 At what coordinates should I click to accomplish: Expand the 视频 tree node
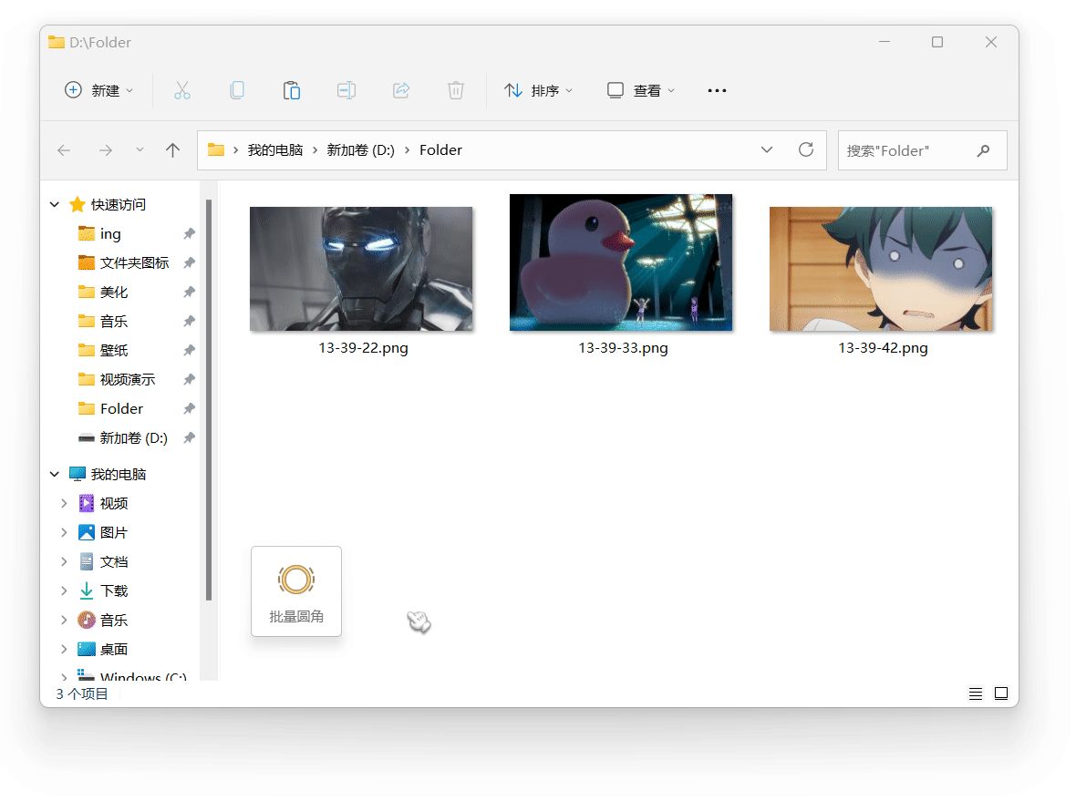click(x=64, y=503)
